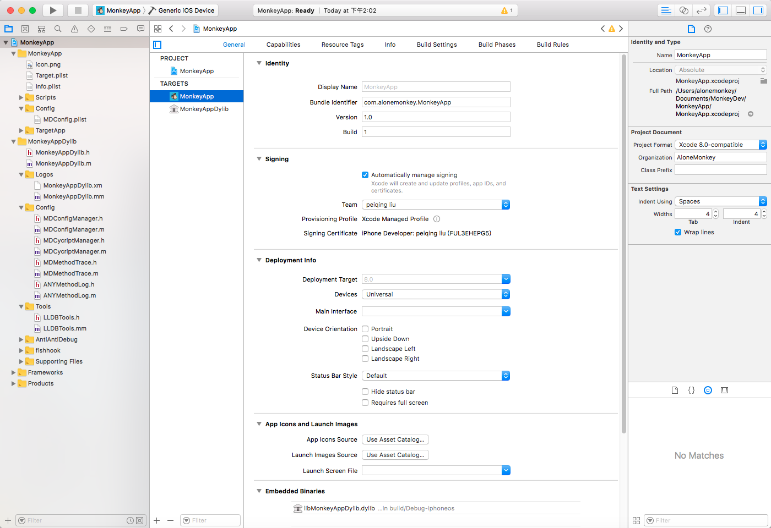
Task: Hide the project and targets list
Action: (x=158, y=45)
